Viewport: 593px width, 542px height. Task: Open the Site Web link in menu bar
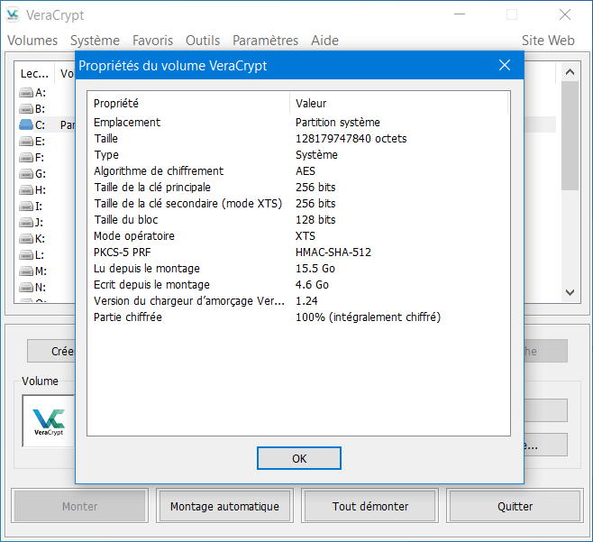pyautogui.click(x=548, y=41)
